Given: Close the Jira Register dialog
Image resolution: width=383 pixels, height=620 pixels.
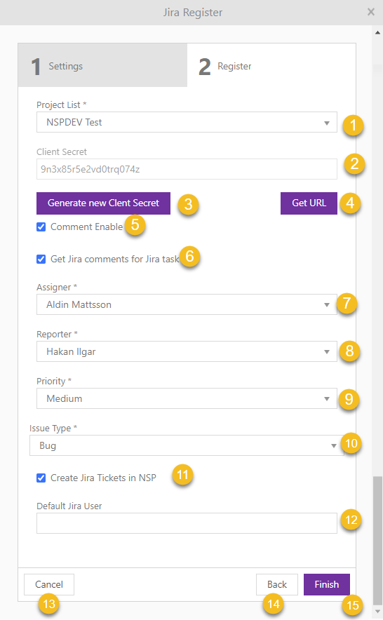Looking at the screenshot, I should (x=371, y=12).
